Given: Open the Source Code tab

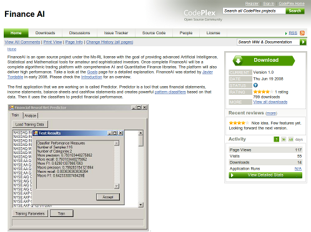Looking at the screenshot, I should (x=154, y=33).
